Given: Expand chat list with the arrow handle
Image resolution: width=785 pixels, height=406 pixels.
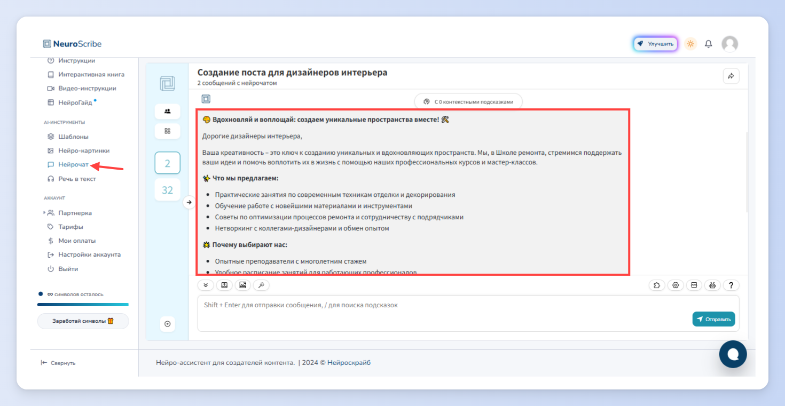Looking at the screenshot, I should click(x=189, y=203).
